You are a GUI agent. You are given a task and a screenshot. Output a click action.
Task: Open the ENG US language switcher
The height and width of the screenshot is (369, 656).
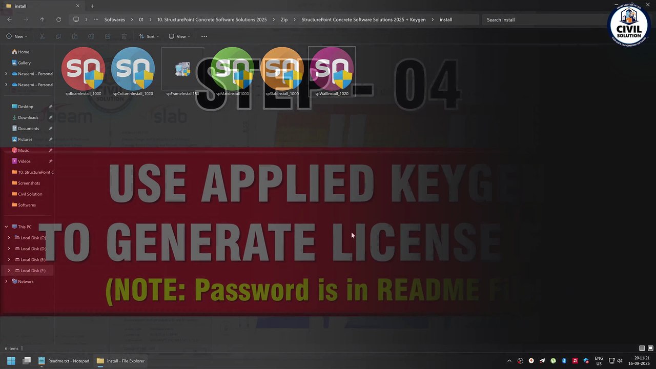pos(599,361)
